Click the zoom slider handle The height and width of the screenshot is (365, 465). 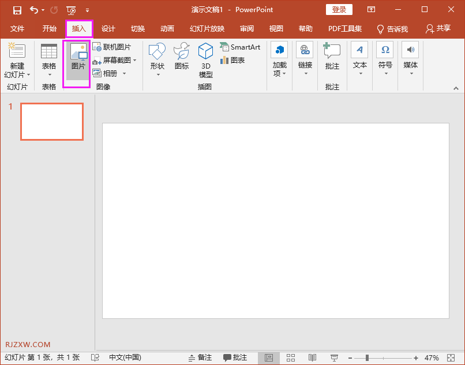[x=367, y=358]
